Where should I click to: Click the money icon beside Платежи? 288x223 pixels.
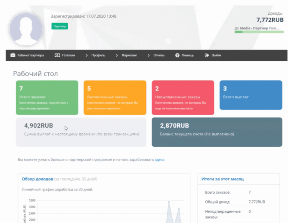tap(57, 55)
